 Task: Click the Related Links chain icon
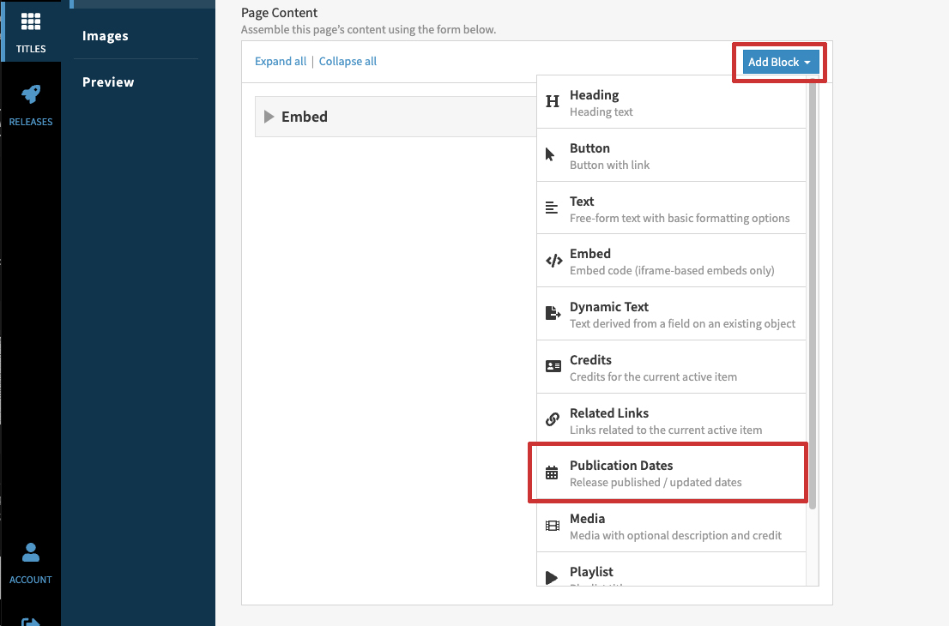(553, 420)
